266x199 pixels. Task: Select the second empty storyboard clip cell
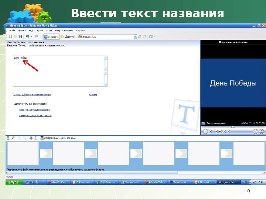coord(68,153)
